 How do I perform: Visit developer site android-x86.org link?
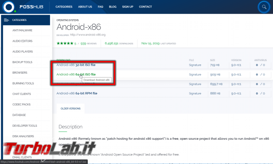[88, 35]
